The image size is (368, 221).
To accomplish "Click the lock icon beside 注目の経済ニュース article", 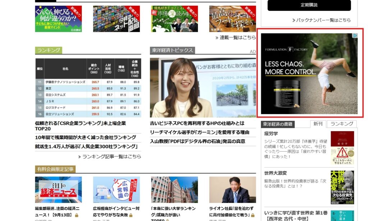I will [x=77, y=215].
